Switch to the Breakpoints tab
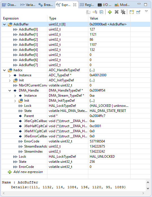Viewport: 152px width, 197px height. point(46,5)
